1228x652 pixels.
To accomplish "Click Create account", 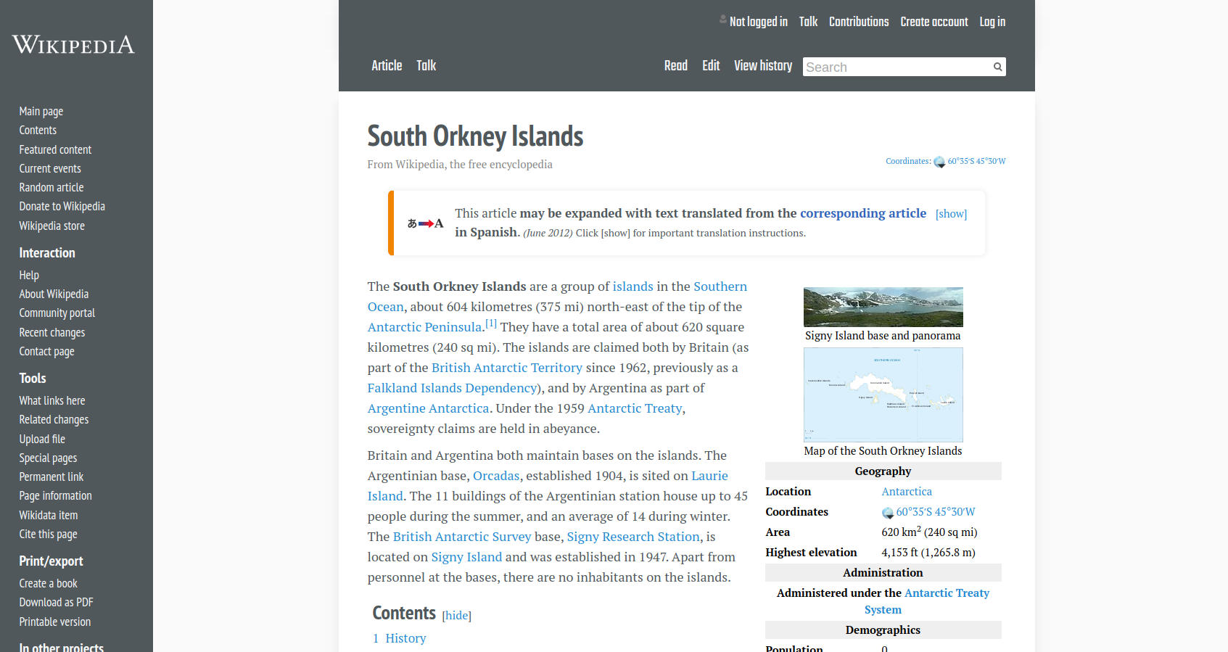I will click(x=934, y=22).
